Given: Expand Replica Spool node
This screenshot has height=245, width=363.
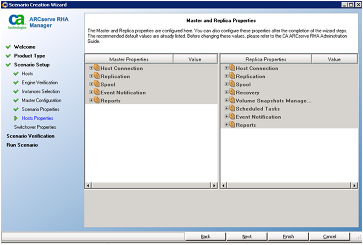Looking at the screenshot, I should point(227,84).
